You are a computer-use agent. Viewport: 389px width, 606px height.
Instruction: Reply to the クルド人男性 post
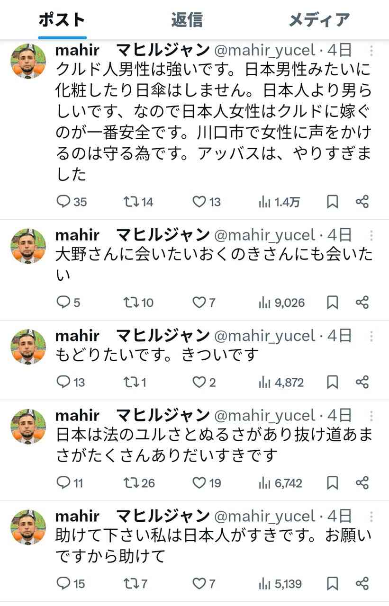(64, 201)
